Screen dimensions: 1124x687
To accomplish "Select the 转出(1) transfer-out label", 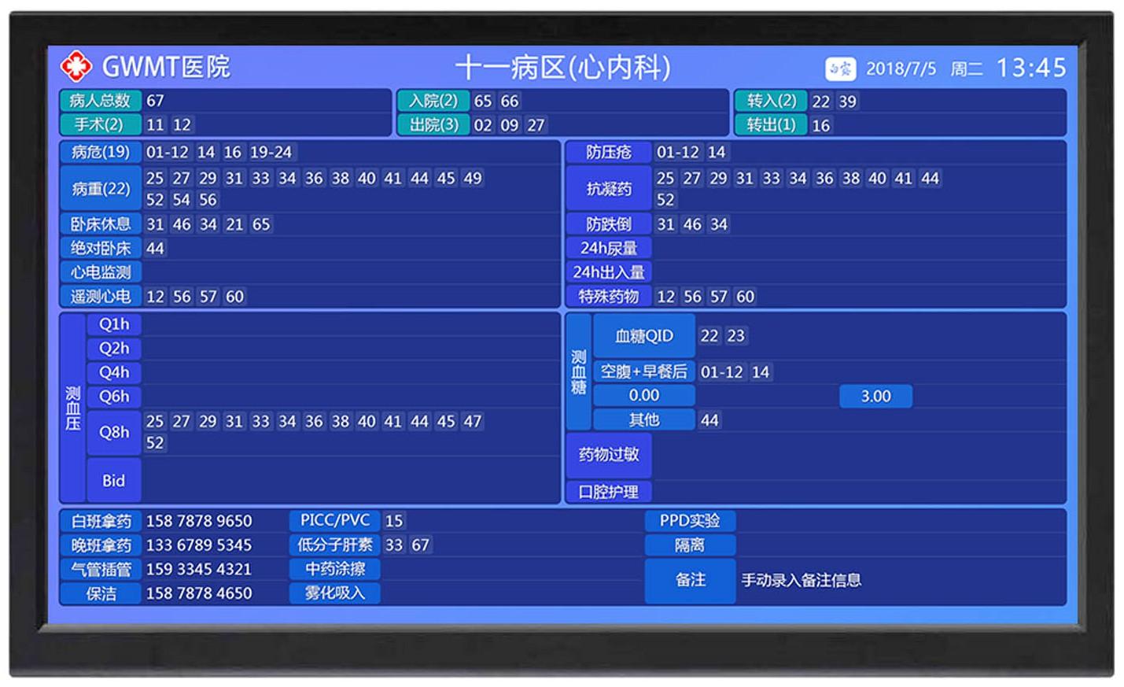I will pos(771,124).
